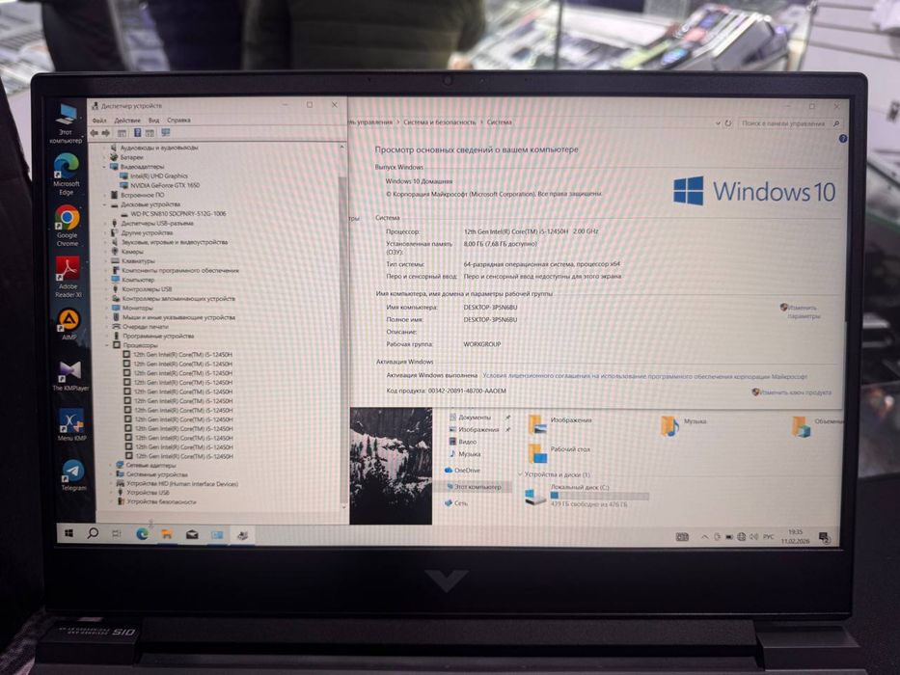
Task: Select Устройства безопасности in the tree
Action: click(x=155, y=501)
